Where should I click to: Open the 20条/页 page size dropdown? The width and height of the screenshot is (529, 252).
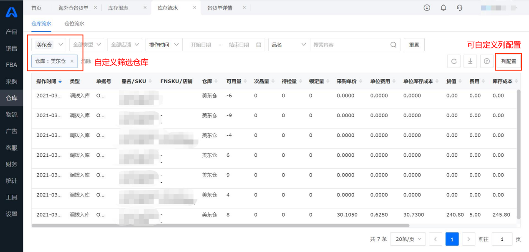point(408,239)
